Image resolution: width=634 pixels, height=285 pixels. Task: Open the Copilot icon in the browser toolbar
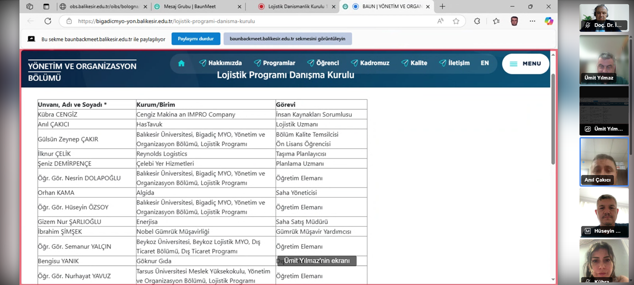point(549,21)
